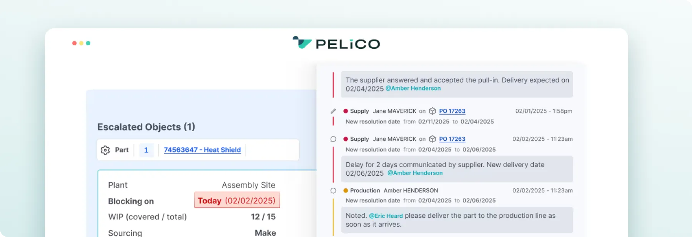The height and width of the screenshot is (237, 692).
Task: Click the @Amber Henderson mention in the delay message
Action: tap(416, 173)
